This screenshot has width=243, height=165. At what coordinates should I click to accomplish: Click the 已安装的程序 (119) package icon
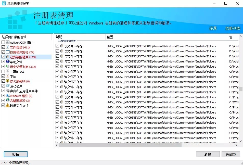8,57
